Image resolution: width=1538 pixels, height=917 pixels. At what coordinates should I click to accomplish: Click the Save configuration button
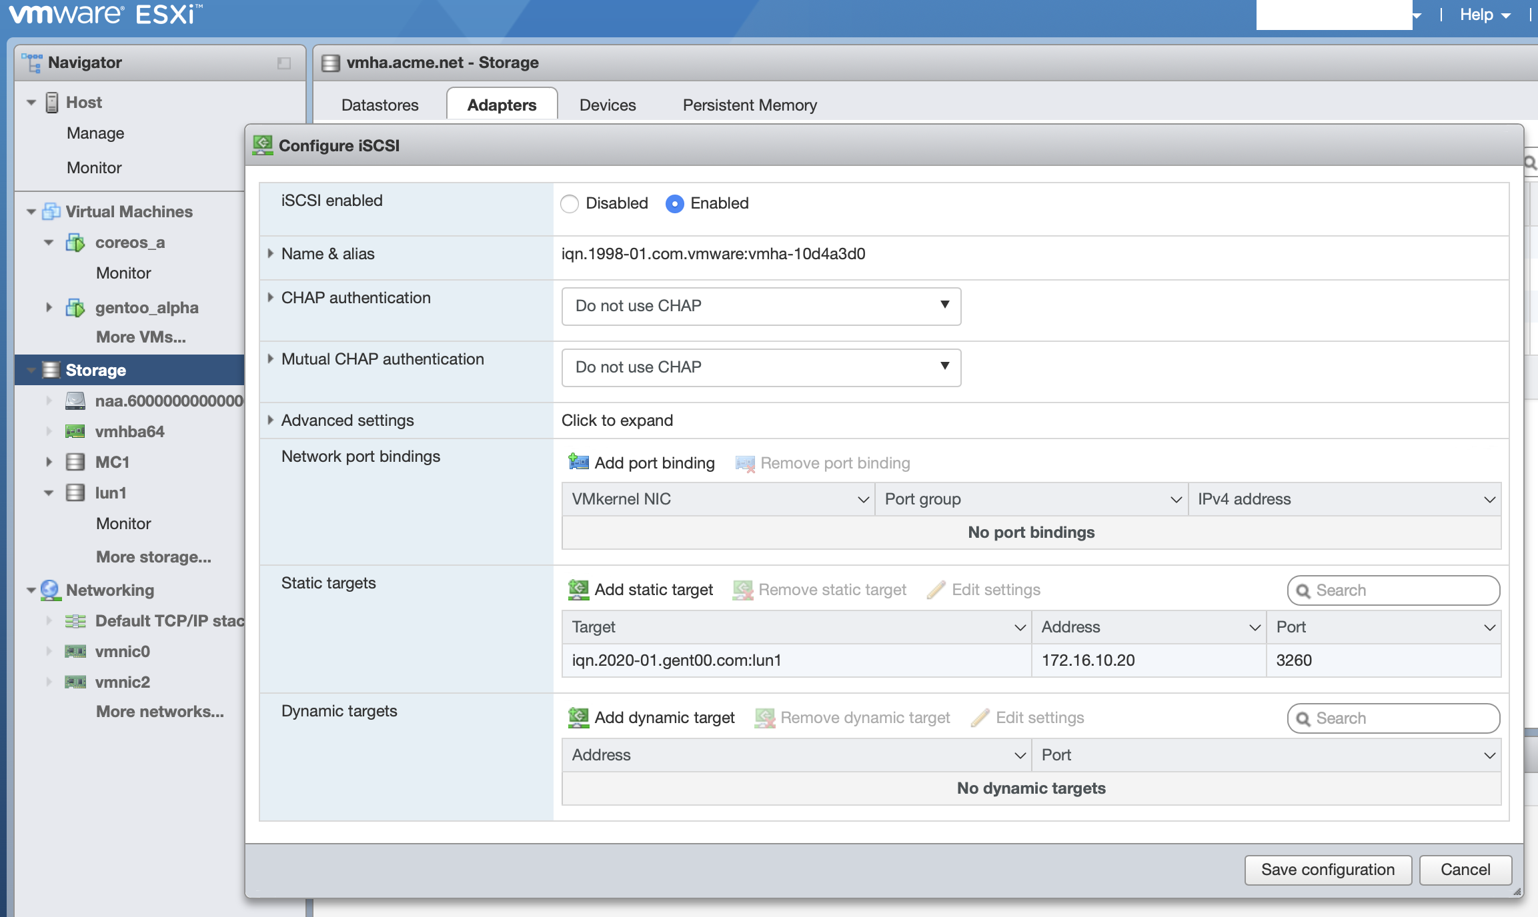(1328, 870)
